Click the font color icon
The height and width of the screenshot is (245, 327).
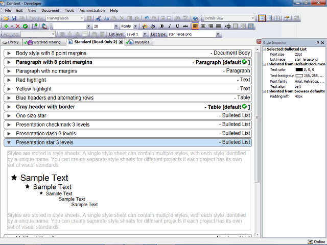(x=145, y=26)
